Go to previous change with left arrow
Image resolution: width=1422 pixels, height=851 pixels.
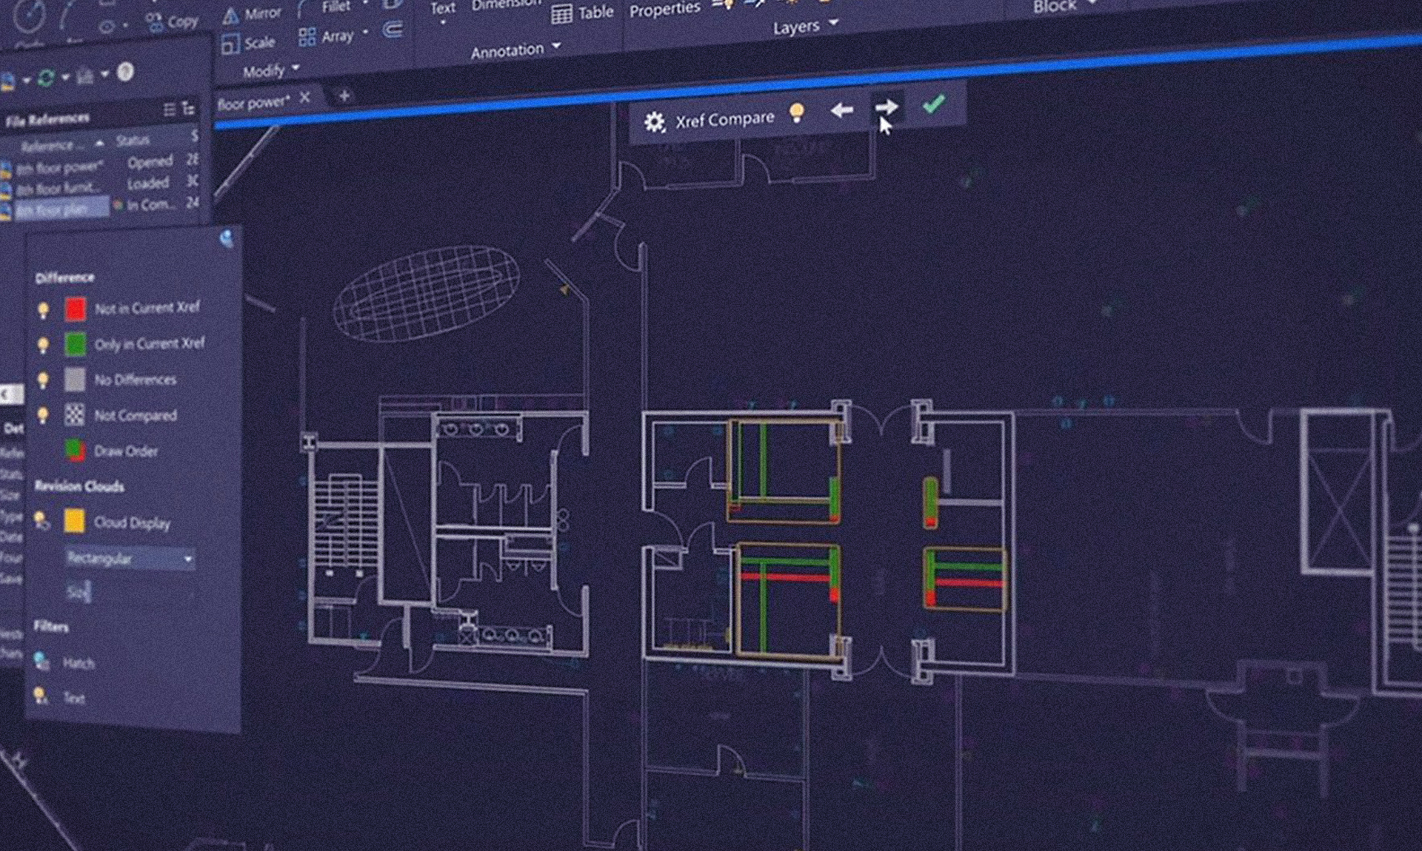pos(841,110)
